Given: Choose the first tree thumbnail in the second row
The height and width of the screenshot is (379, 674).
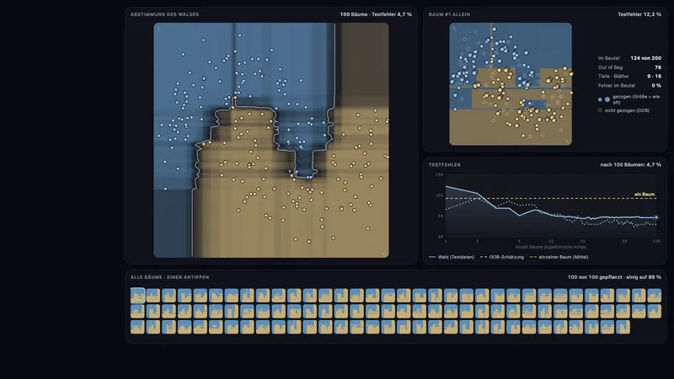Looking at the screenshot, I should click(137, 311).
